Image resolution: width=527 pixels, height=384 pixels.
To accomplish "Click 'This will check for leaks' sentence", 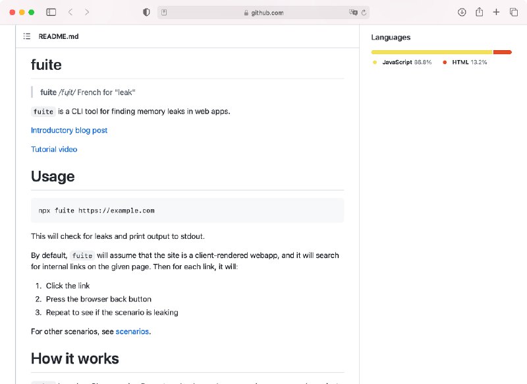I will (118, 236).
